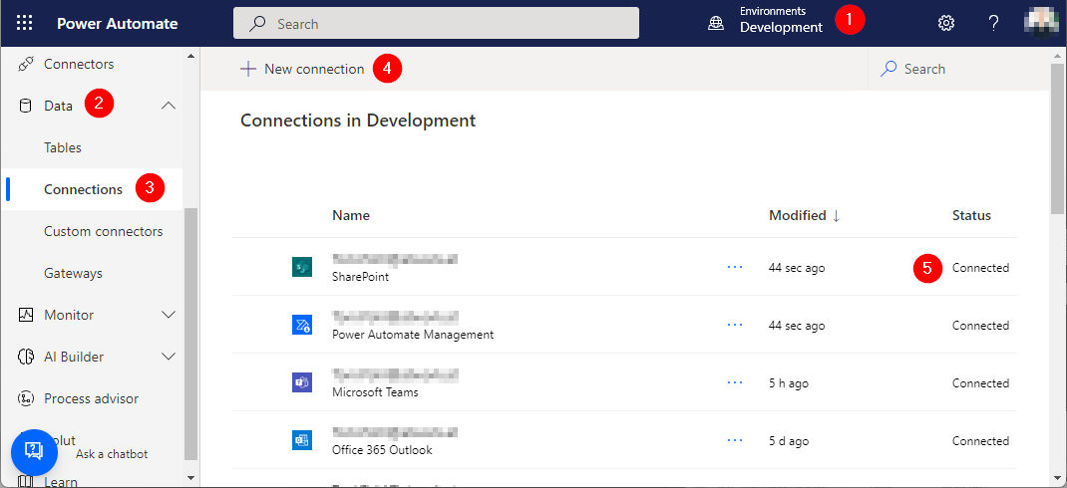Click the New connection button
1067x488 pixels.
tap(303, 69)
